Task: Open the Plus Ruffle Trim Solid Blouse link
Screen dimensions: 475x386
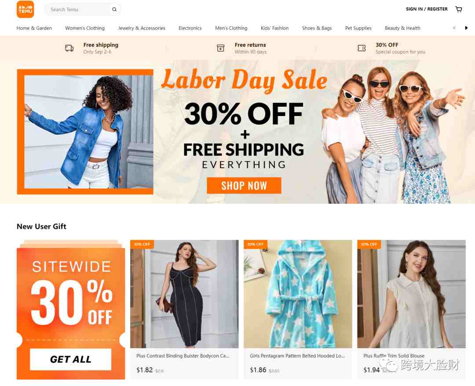Action: 394,356
